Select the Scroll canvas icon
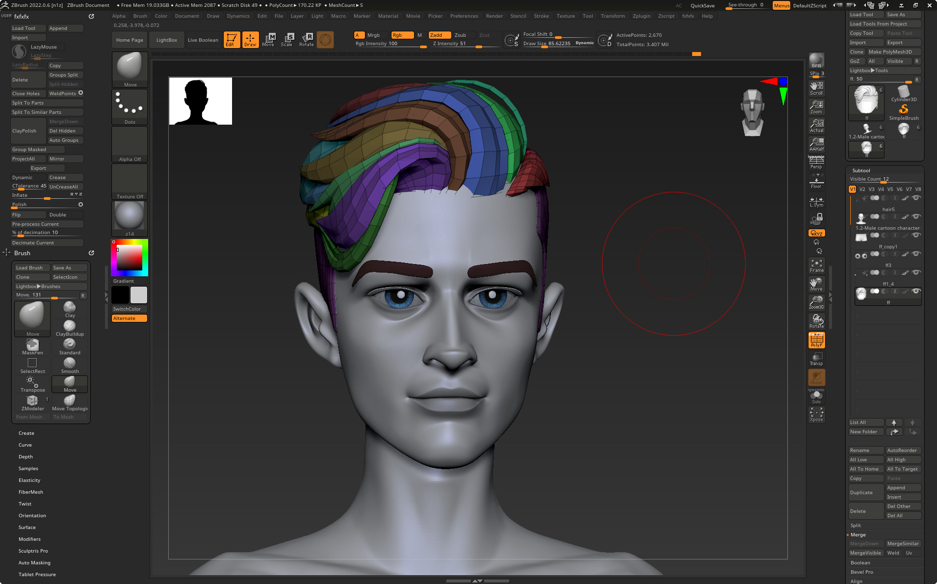The height and width of the screenshot is (584, 937). pos(816,88)
